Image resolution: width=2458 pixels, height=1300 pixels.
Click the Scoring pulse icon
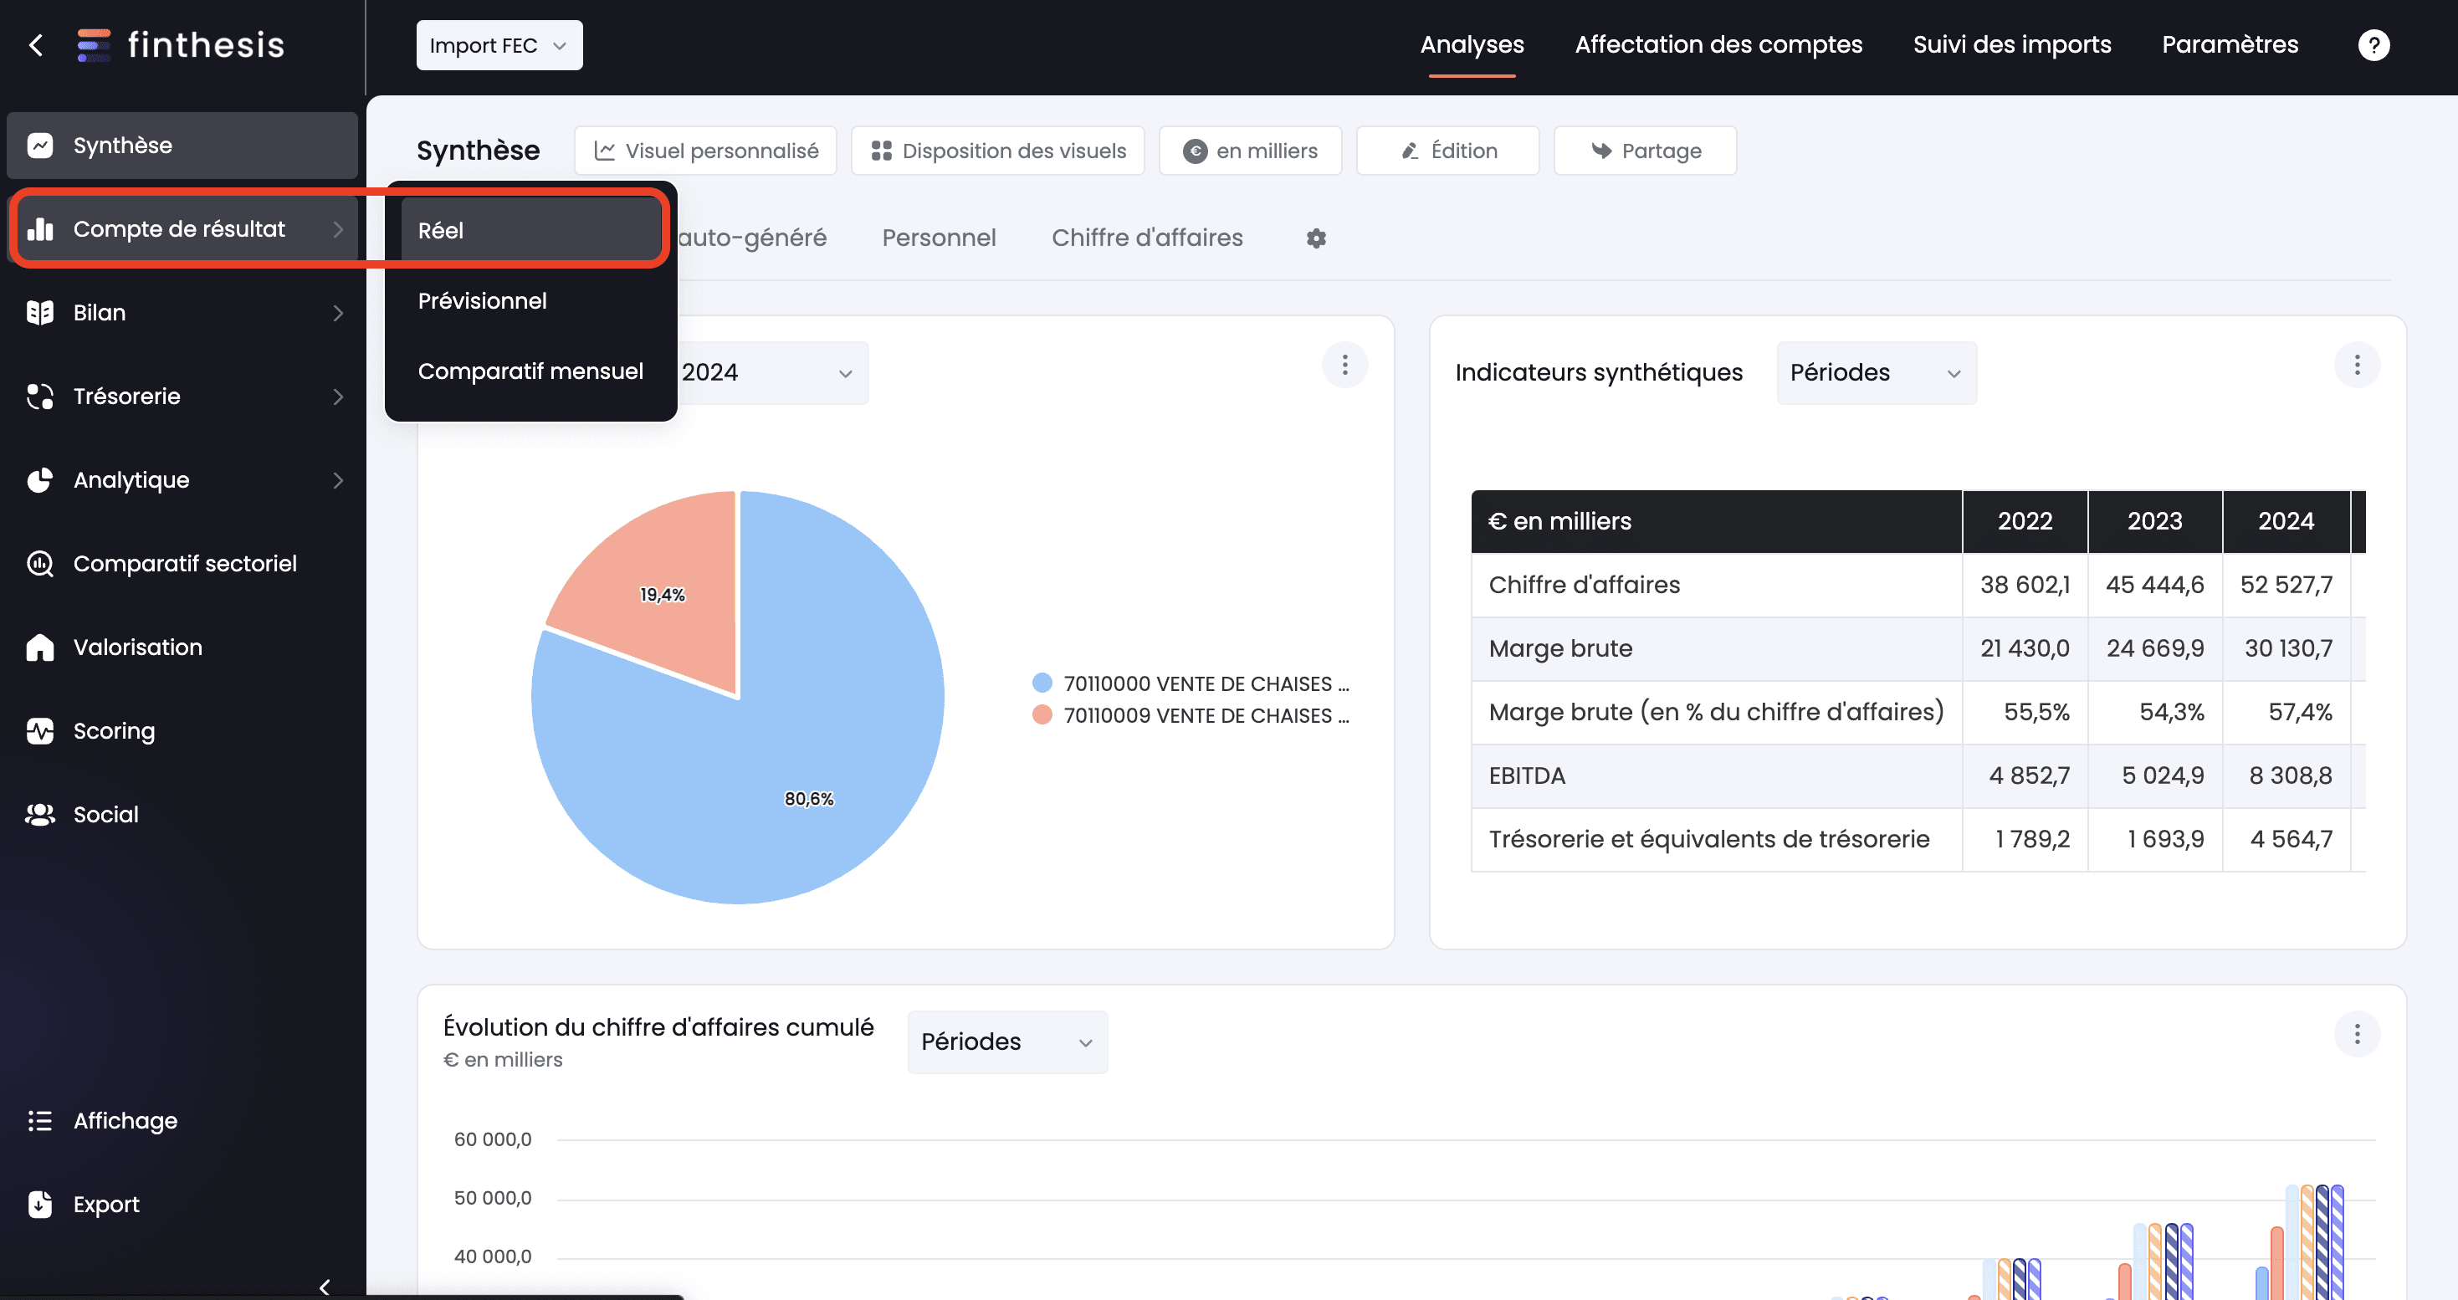point(40,730)
